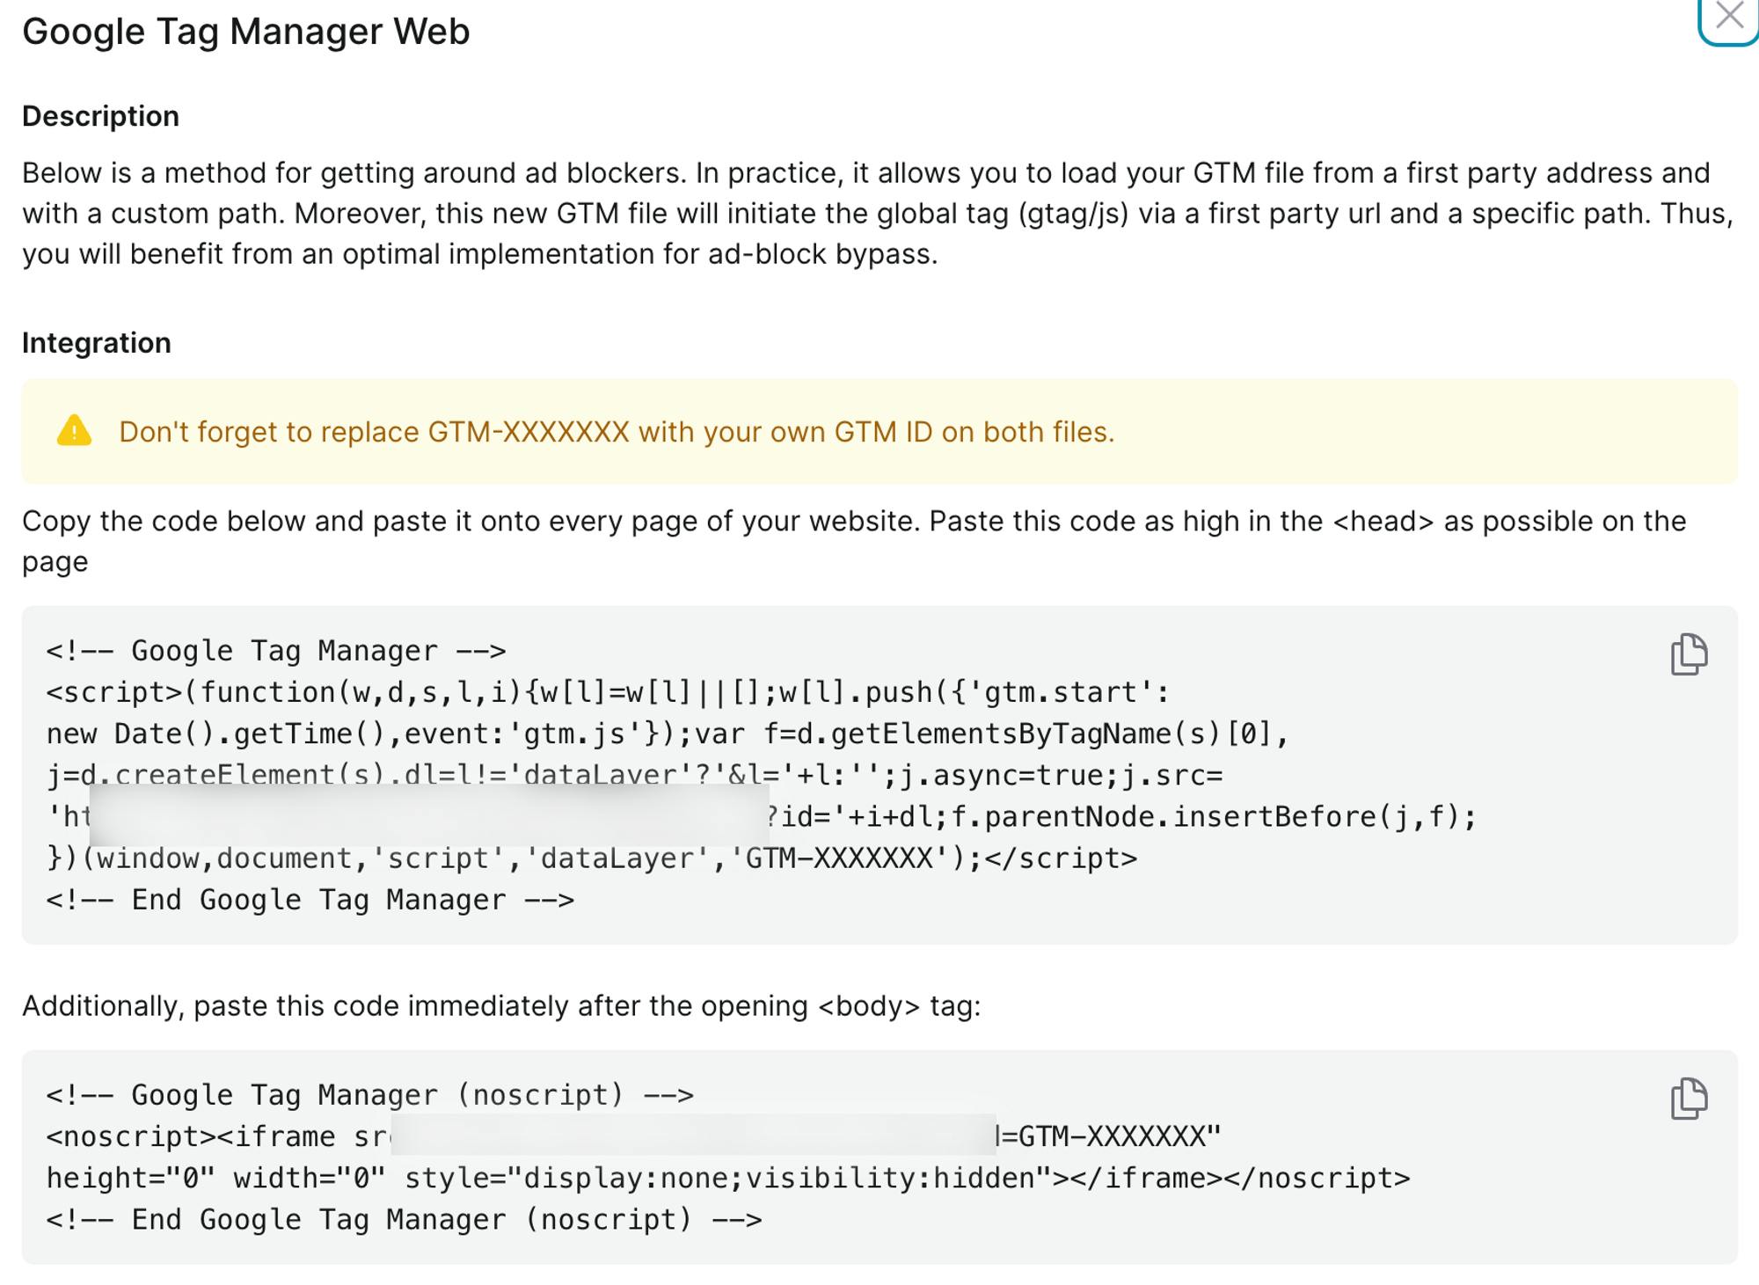Click the 'Integration' heading

tap(97, 342)
